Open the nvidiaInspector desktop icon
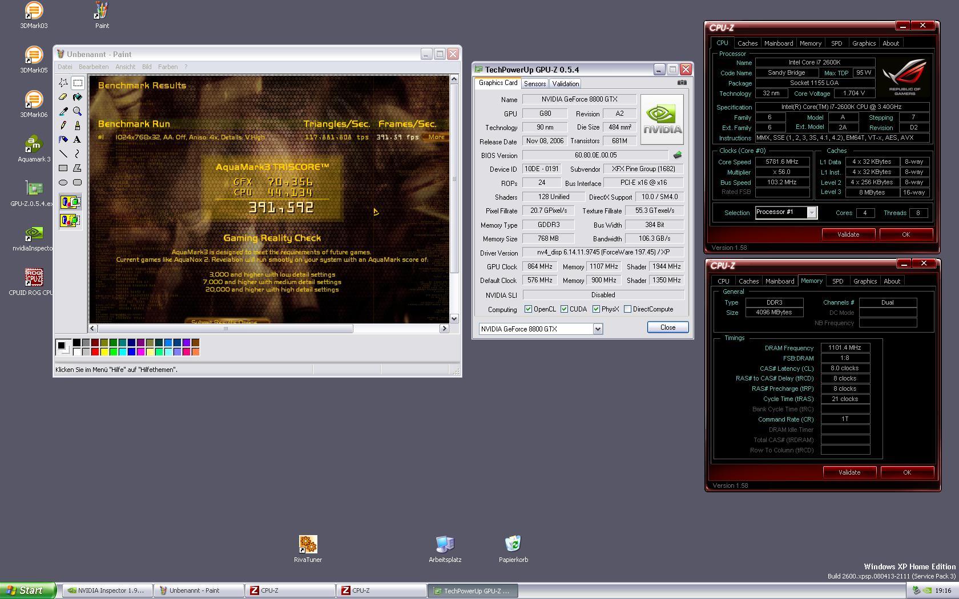Screen dimensions: 959x599 click(x=34, y=238)
